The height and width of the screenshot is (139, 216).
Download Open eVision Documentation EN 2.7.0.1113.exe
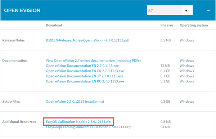click(x=82, y=66)
